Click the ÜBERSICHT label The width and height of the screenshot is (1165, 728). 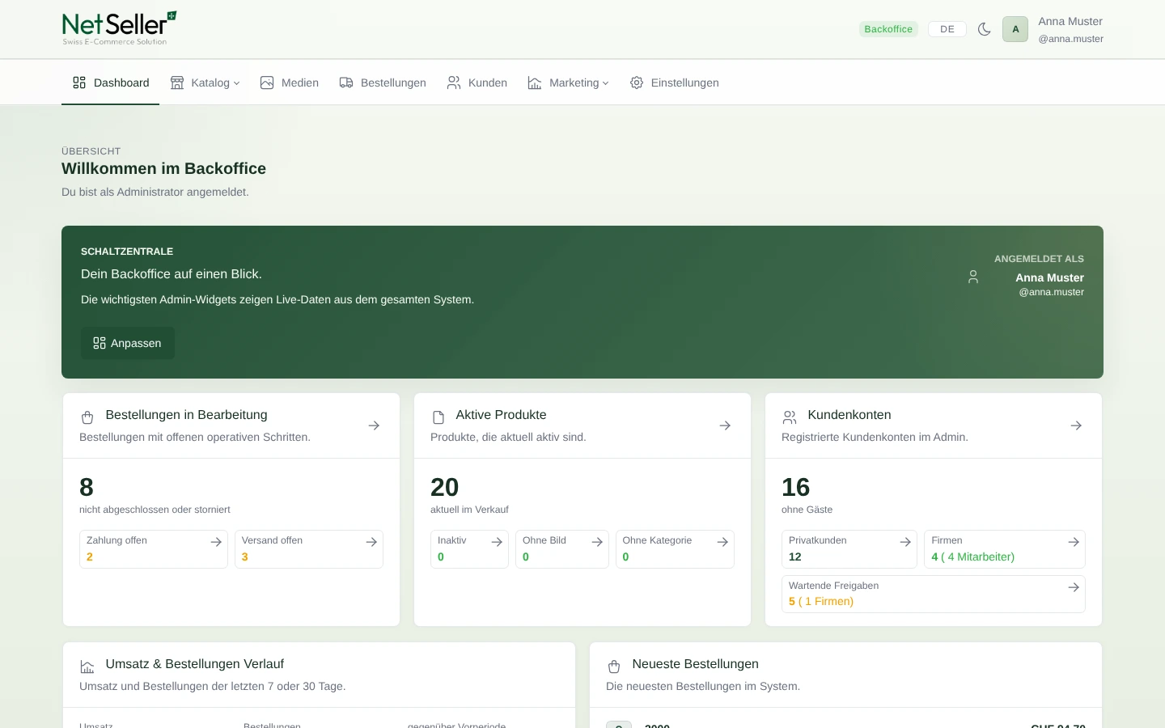click(x=91, y=151)
